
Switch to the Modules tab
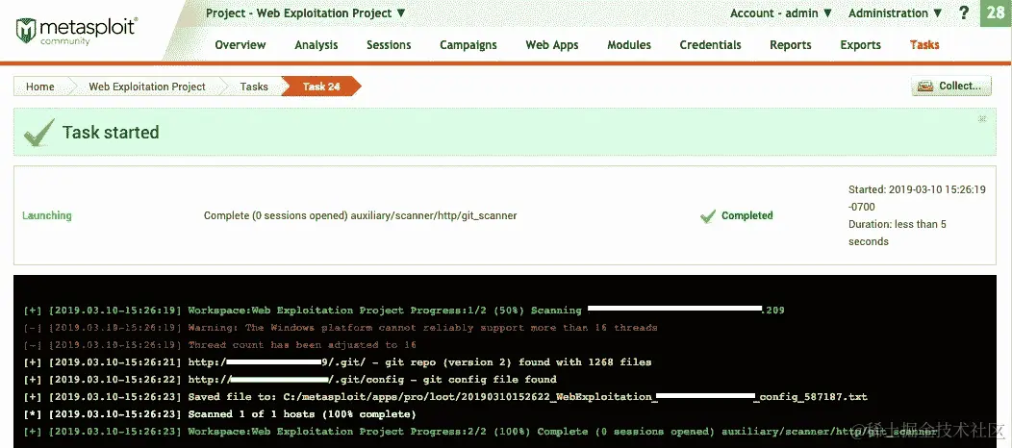coord(629,44)
